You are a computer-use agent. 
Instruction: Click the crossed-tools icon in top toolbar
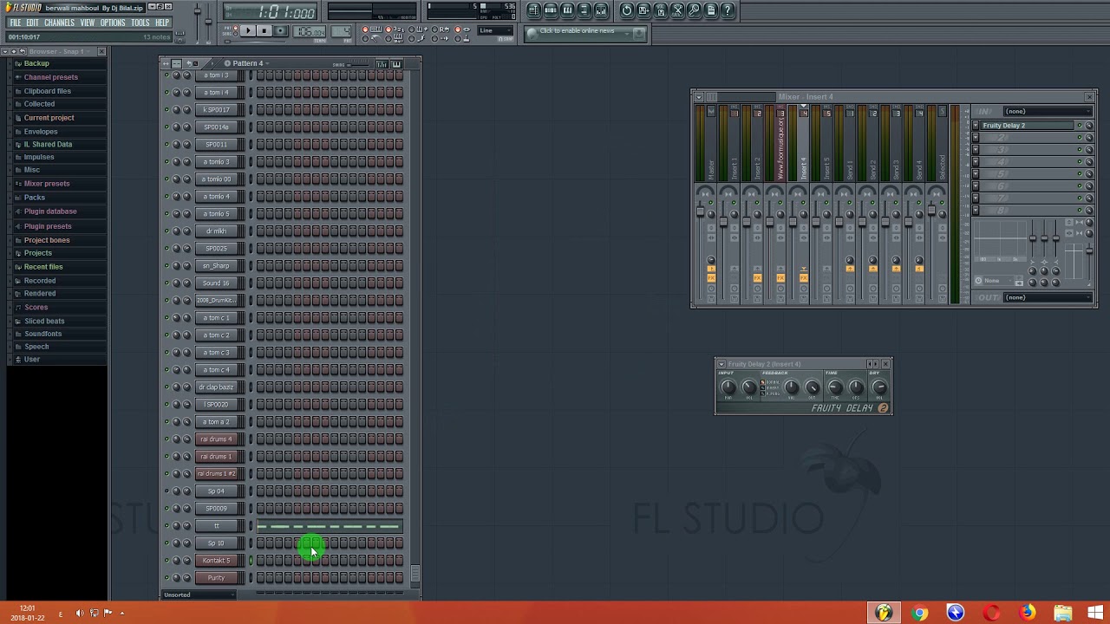(x=677, y=10)
